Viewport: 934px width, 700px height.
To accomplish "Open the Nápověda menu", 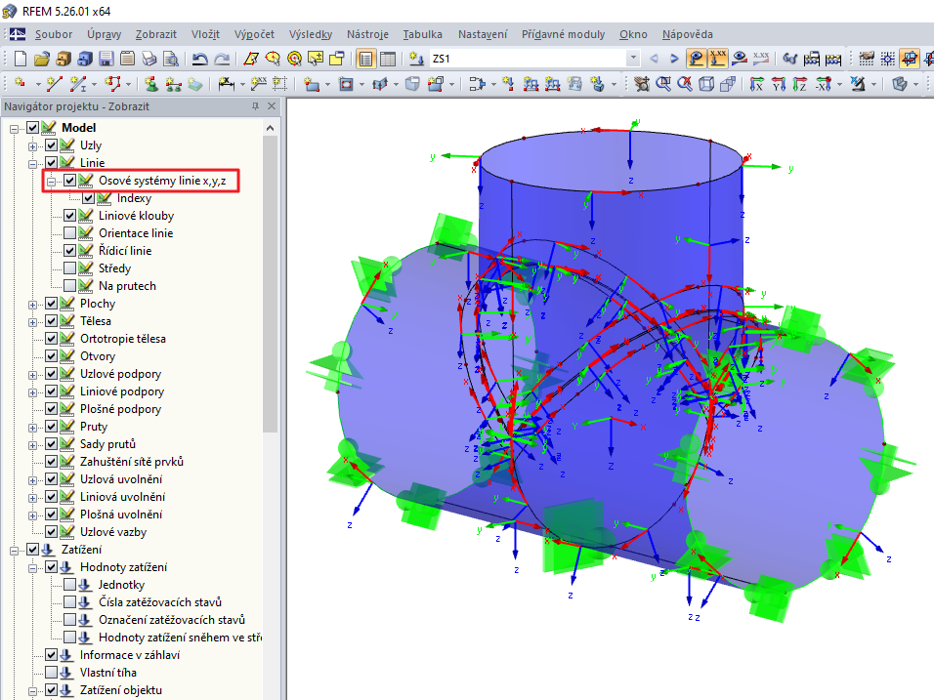I will [x=688, y=34].
